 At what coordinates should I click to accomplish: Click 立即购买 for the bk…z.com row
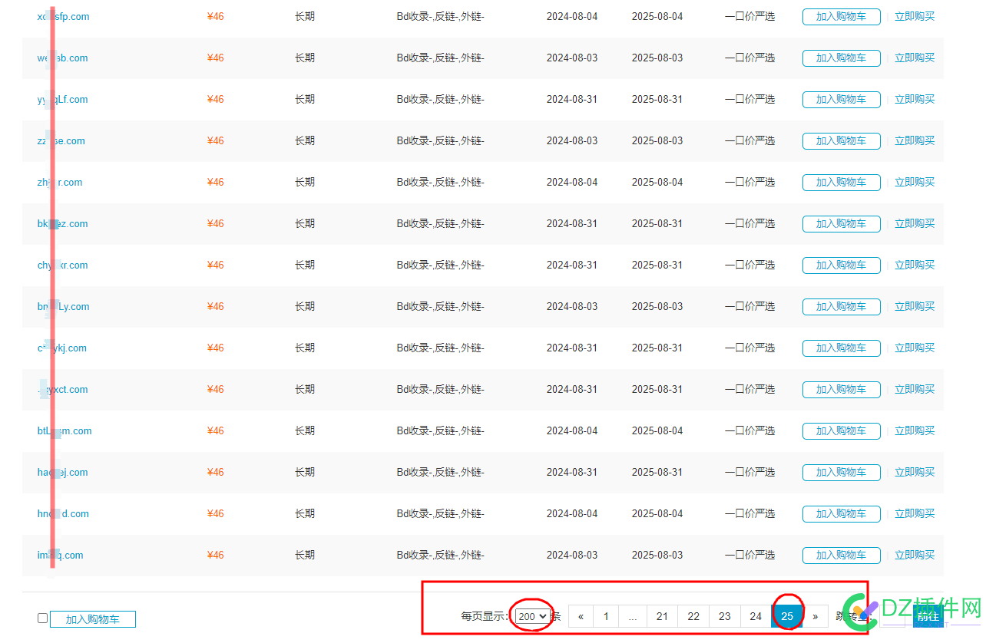point(915,223)
